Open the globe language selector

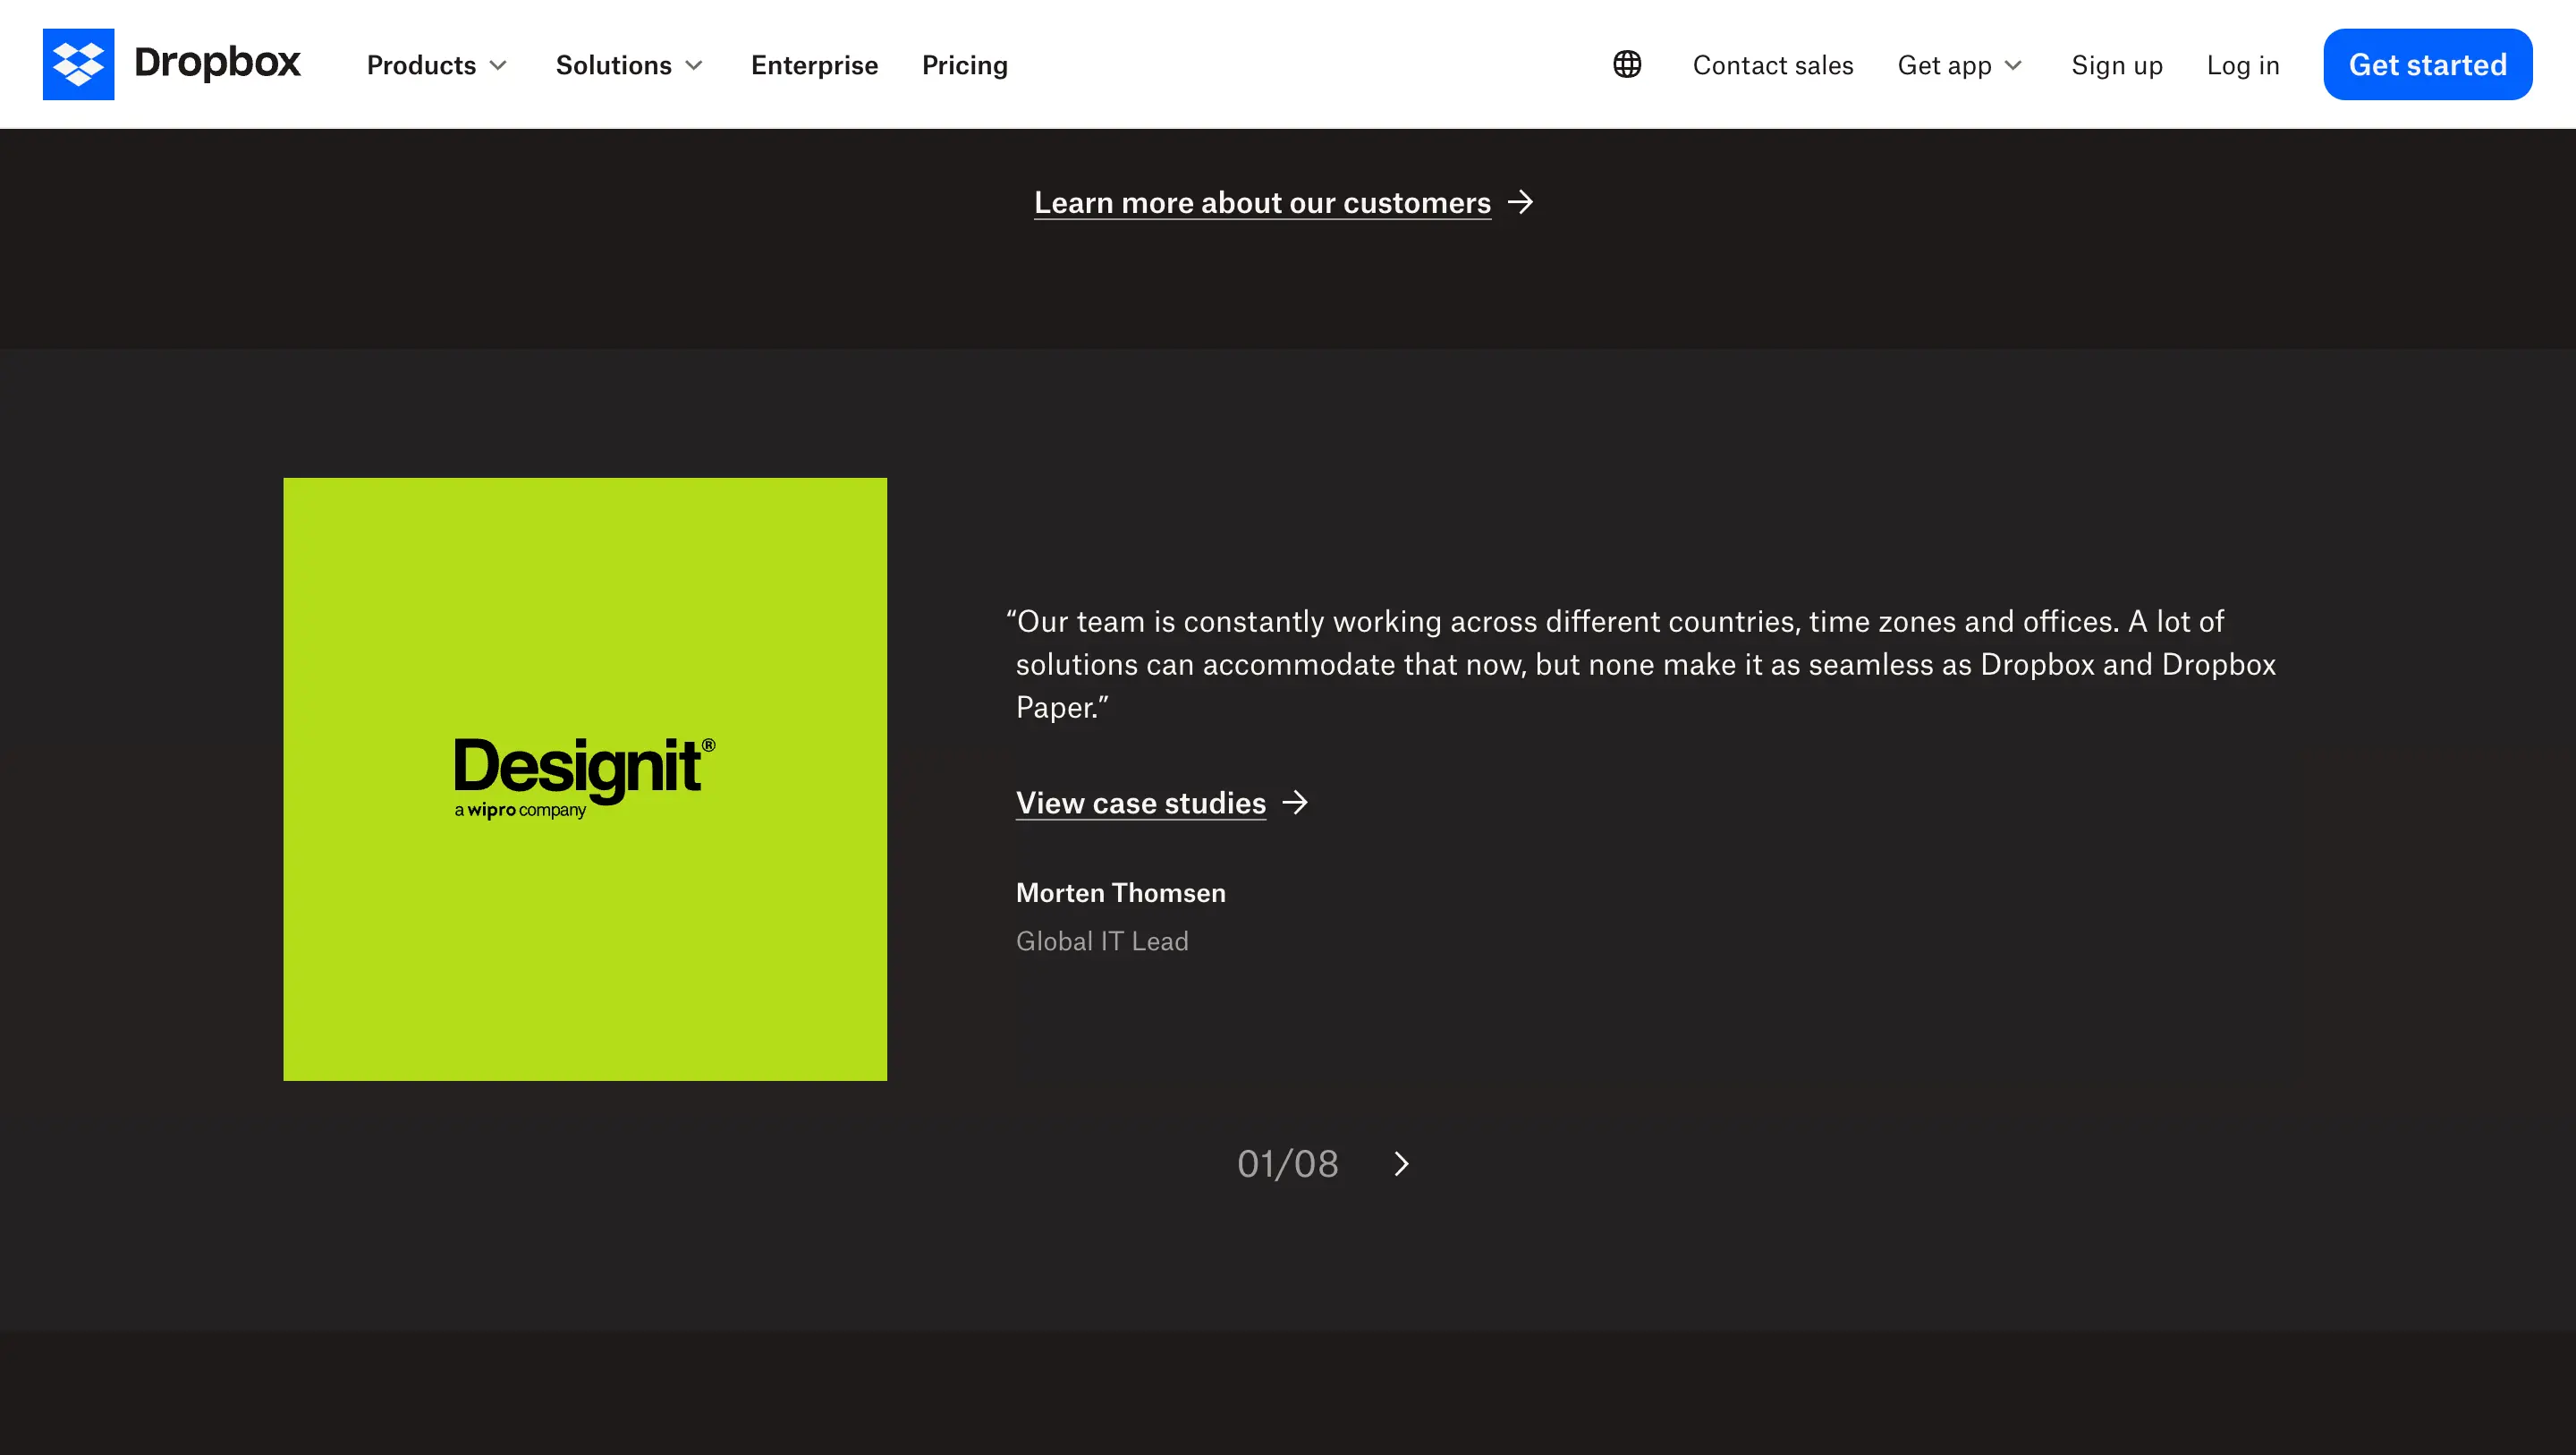(1627, 65)
